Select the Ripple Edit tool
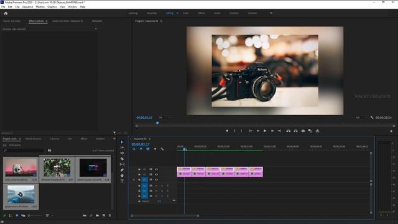The height and width of the screenshot is (224, 398). pos(122,153)
